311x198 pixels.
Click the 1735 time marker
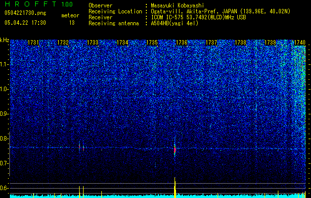coord(152,43)
